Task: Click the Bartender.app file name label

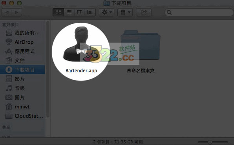Action: tap(81, 71)
